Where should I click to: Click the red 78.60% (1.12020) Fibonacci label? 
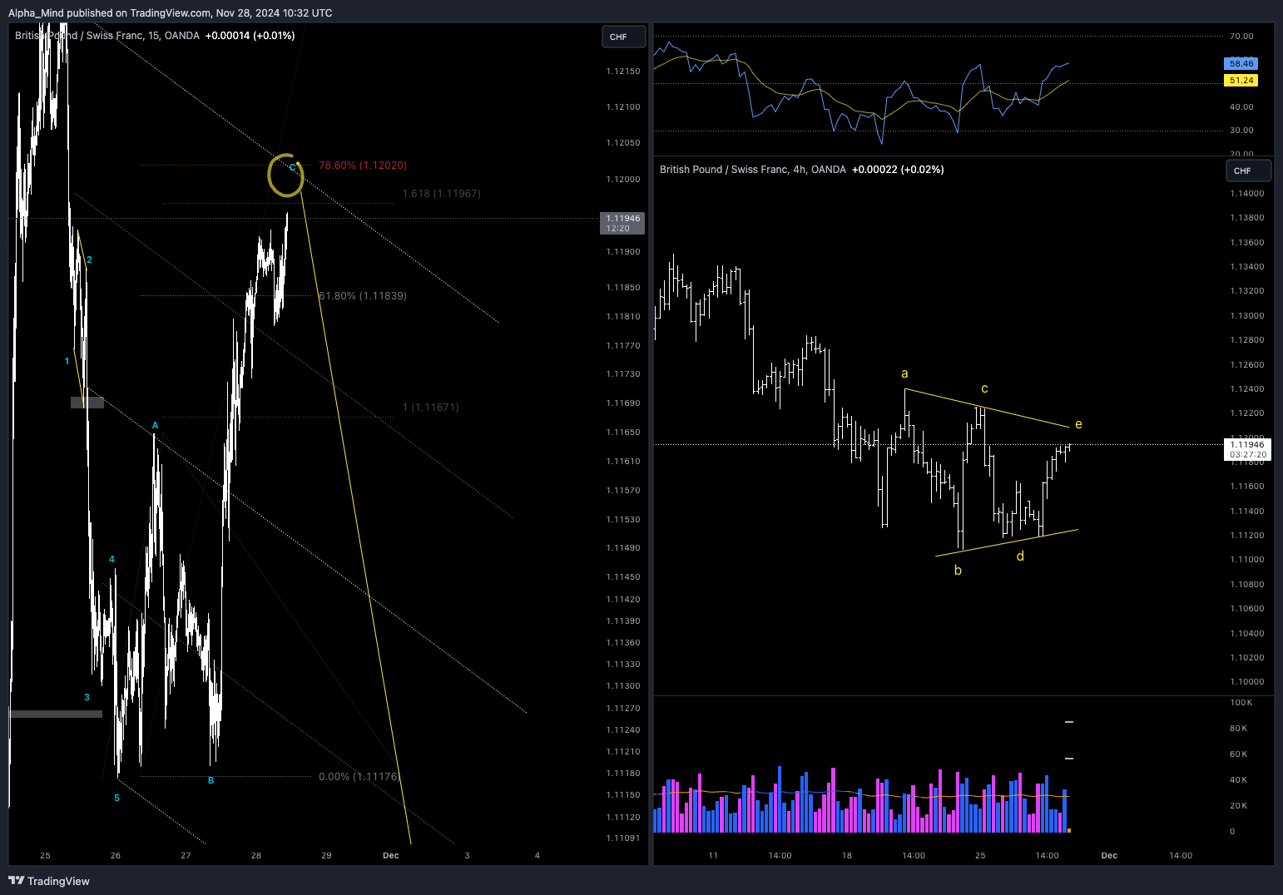point(363,166)
